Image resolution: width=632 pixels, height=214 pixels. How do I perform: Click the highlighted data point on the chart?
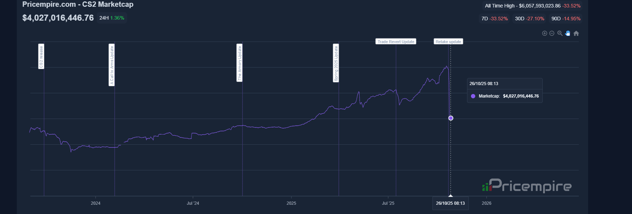pos(451,118)
